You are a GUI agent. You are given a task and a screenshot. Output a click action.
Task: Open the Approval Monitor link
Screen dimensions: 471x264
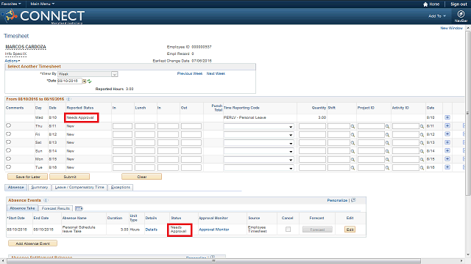(214, 230)
